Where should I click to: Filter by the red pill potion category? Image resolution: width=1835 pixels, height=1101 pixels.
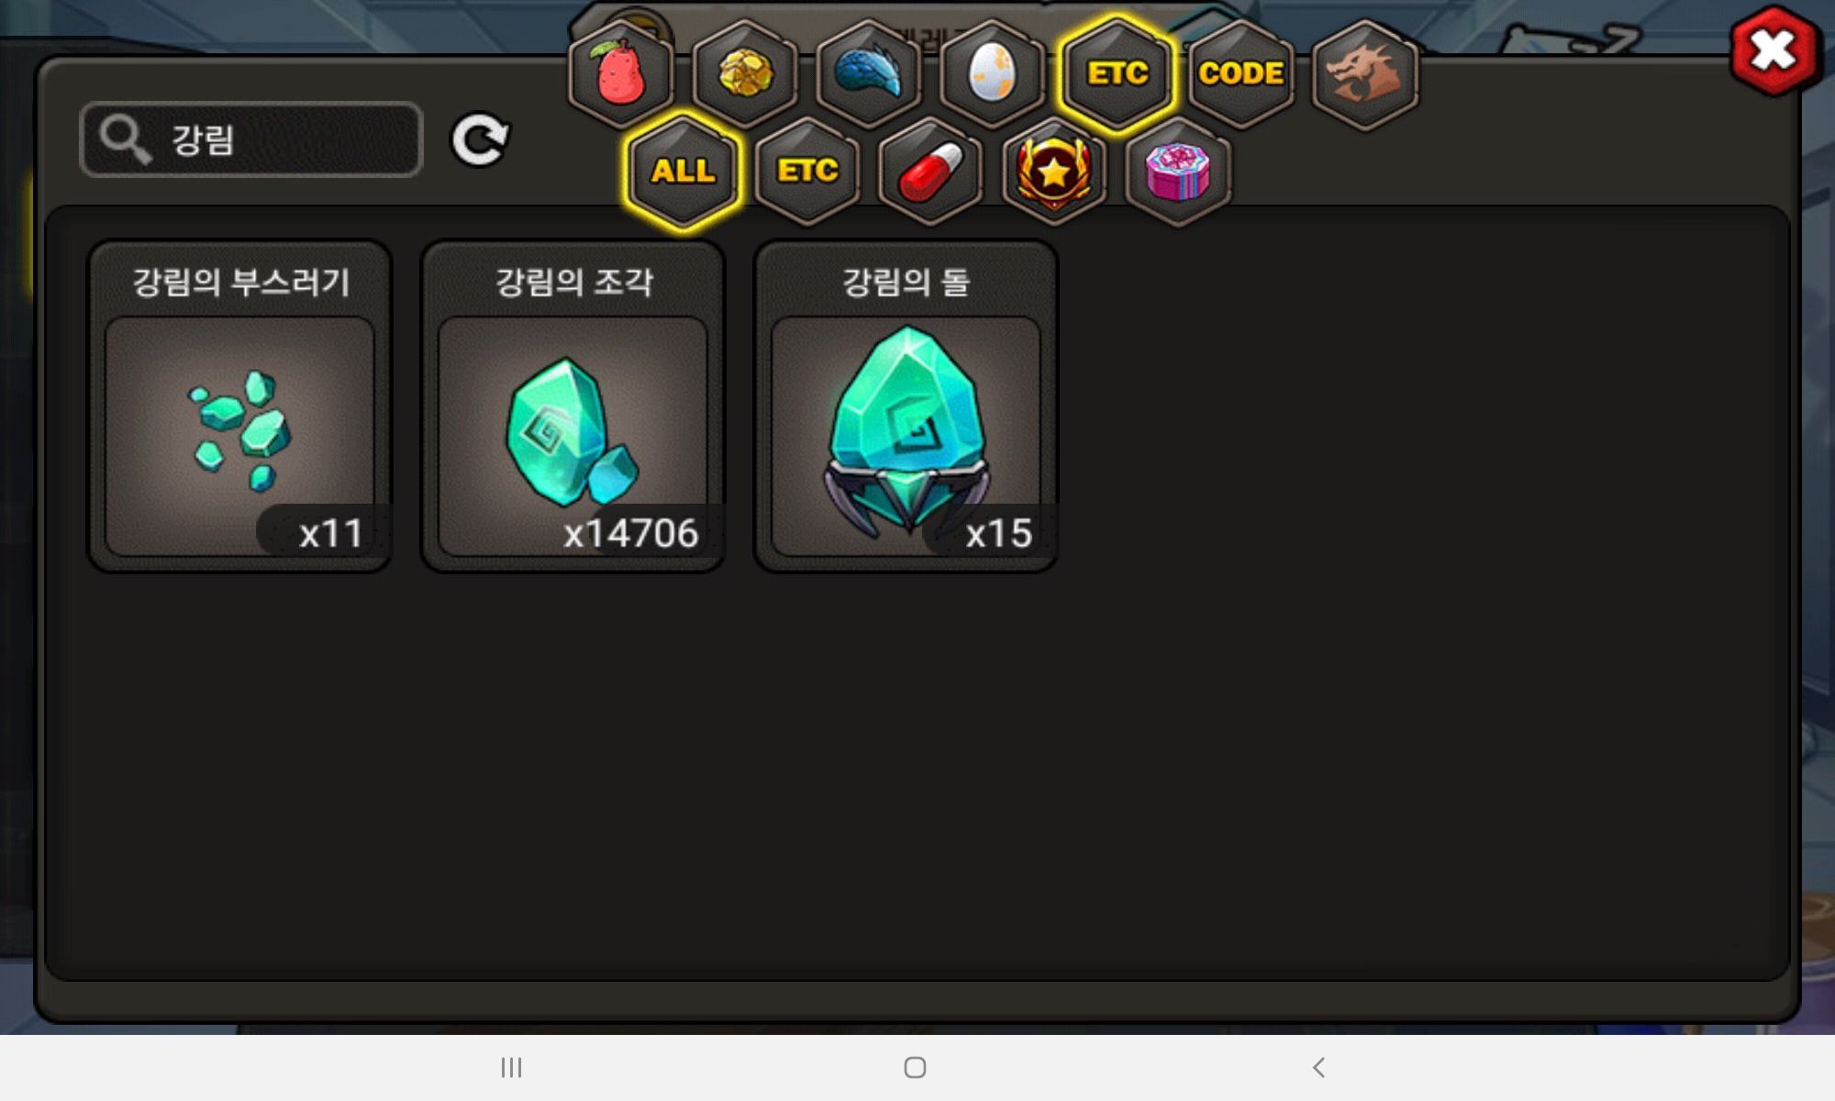930,171
